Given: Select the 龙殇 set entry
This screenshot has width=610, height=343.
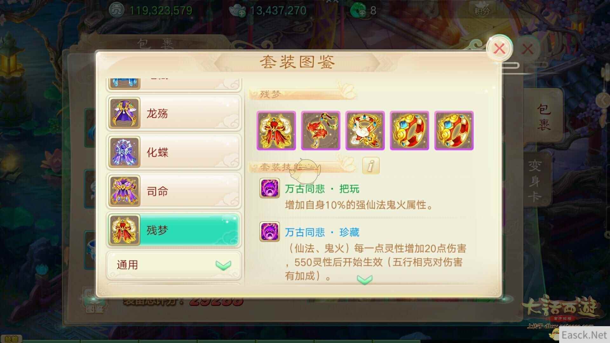Looking at the screenshot, I should (x=173, y=113).
